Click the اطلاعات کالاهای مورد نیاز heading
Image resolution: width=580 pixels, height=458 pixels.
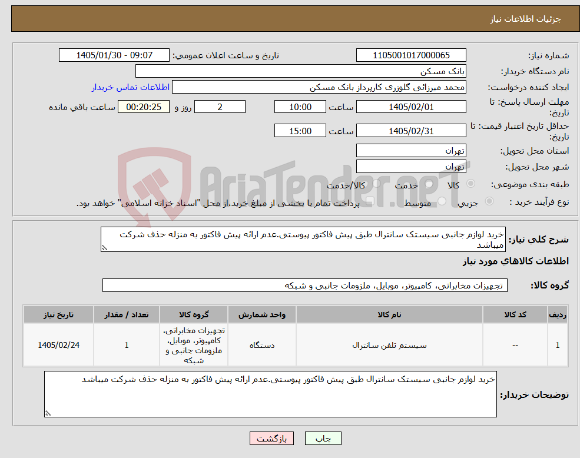coord(516,261)
